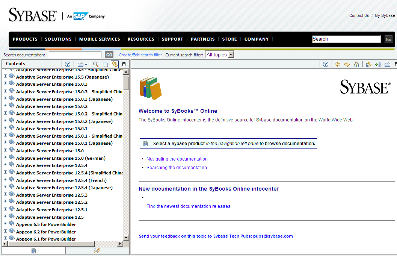
Task: Click the Contents horizontal scrollbar right arrow
Action: point(120,244)
